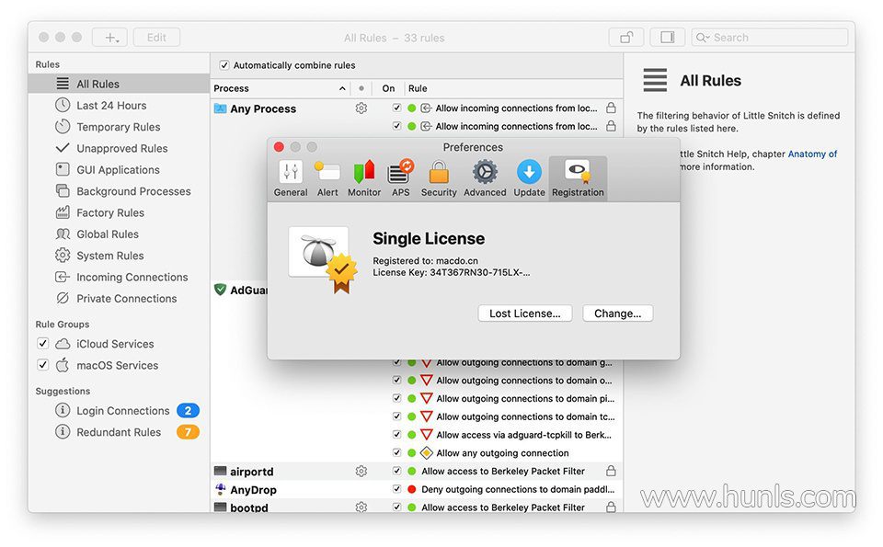Toggle the sidebar panel icon in the toolbar
This screenshot has width=883, height=547.
click(x=668, y=37)
